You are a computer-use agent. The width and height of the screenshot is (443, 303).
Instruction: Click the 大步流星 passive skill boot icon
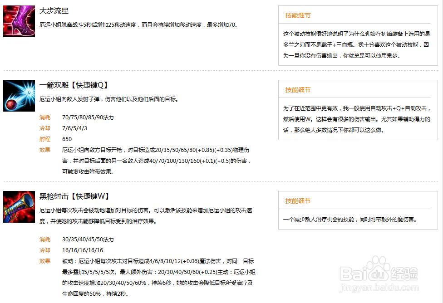click(19, 20)
